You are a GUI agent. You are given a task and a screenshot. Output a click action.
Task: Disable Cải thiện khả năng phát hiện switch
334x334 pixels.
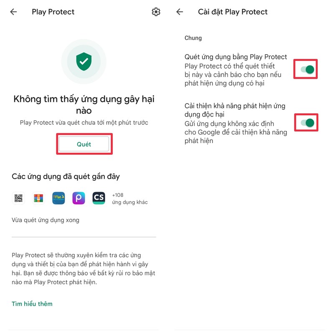[307, 123]
